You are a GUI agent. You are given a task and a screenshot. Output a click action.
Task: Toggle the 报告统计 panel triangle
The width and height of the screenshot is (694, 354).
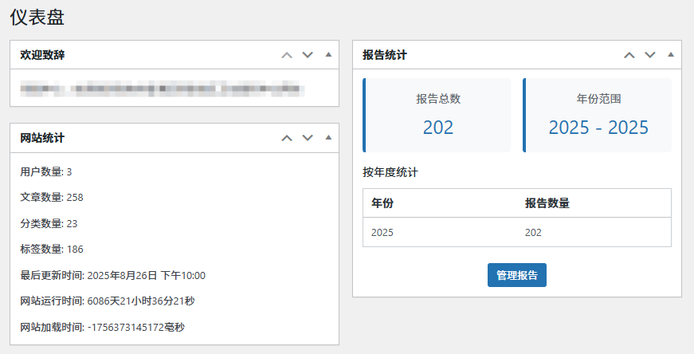pos(670,55)
